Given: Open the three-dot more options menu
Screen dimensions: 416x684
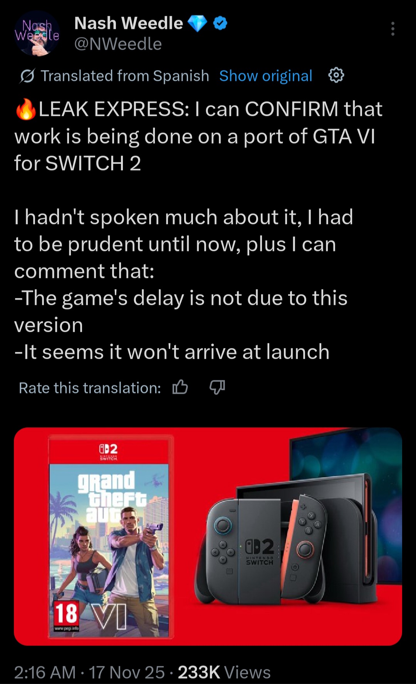Looking at the screenshot, I should pyautogui.click(x=393, y=29).
